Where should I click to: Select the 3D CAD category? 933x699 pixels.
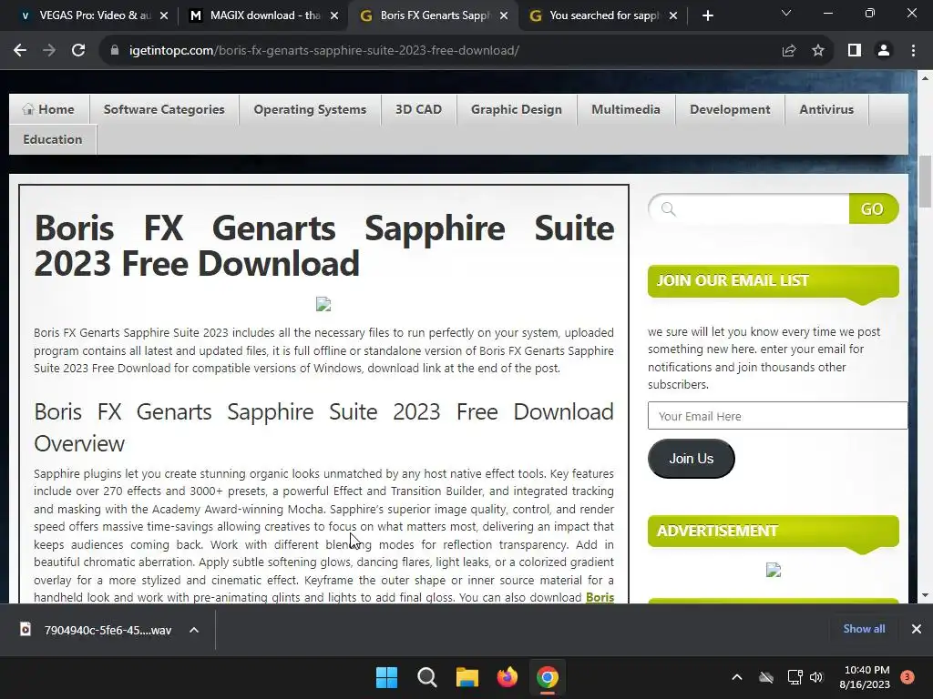tap(419, 109)
